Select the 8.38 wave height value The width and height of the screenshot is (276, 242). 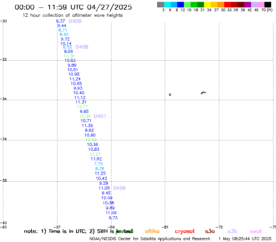point(100,169)
